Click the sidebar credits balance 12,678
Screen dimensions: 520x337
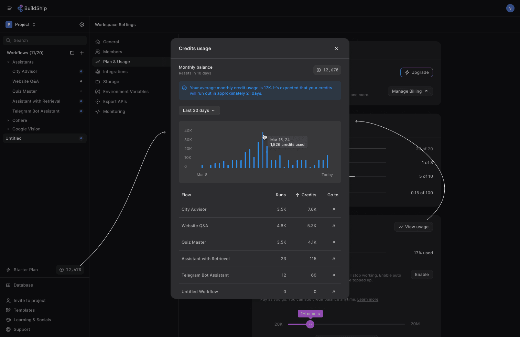(x=70, y=270)
